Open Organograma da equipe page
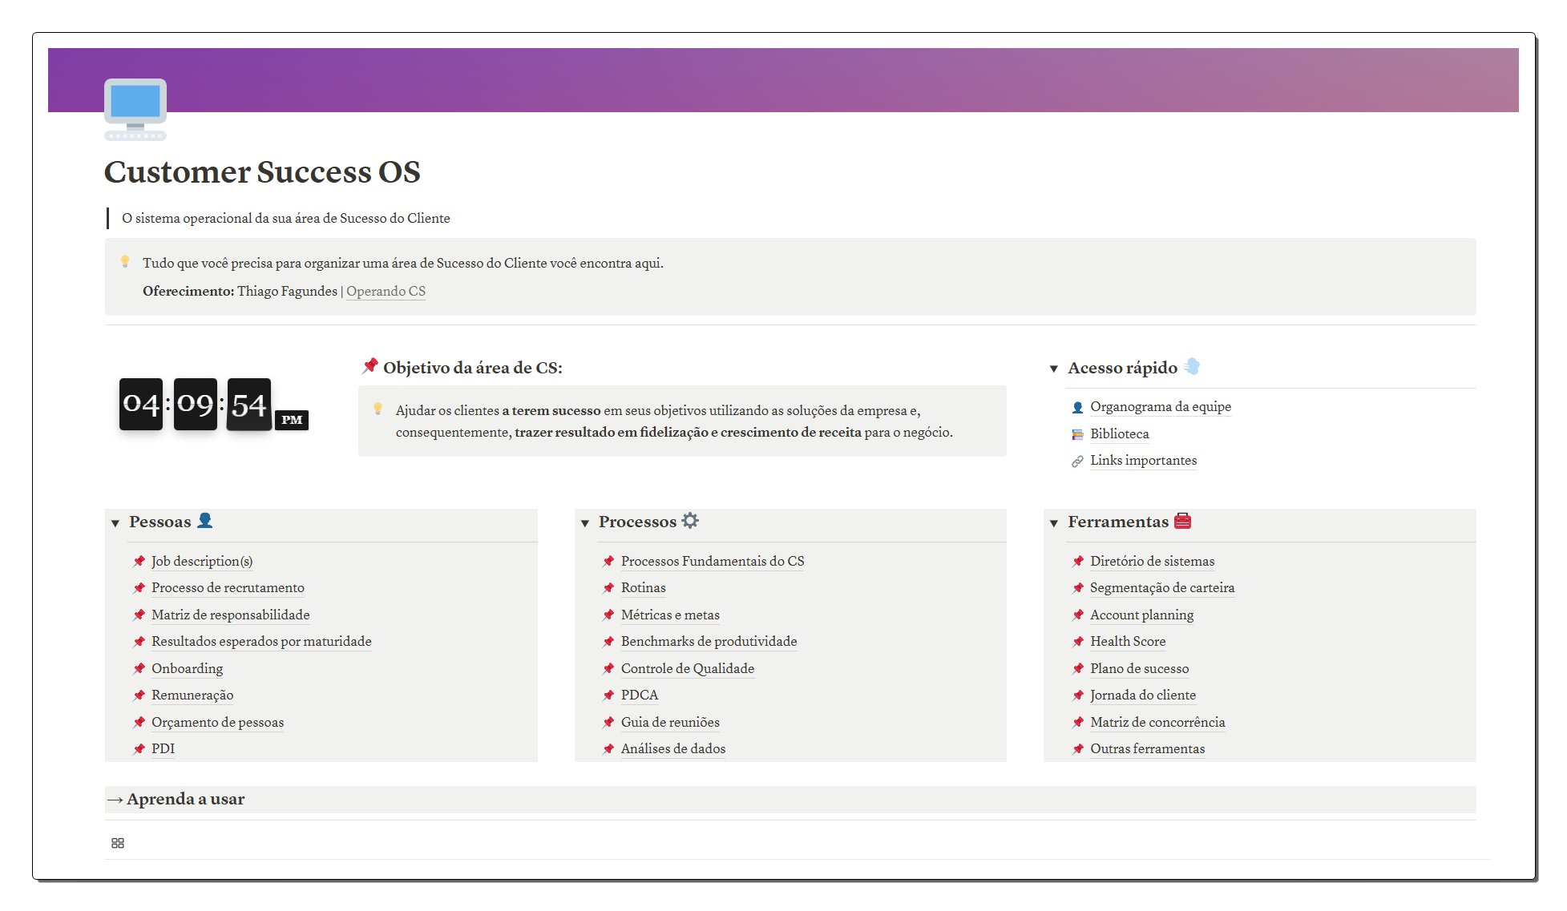 point(1161,406)
